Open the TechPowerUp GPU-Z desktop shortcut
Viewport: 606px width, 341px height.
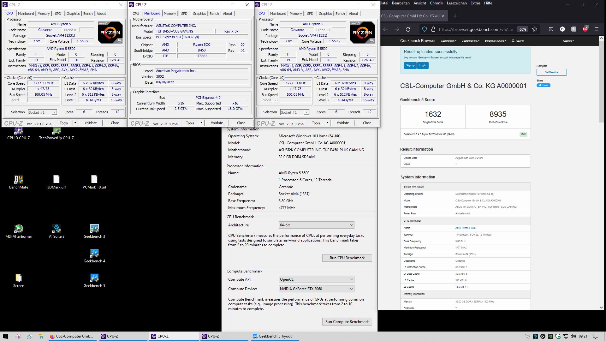point(56,134)
